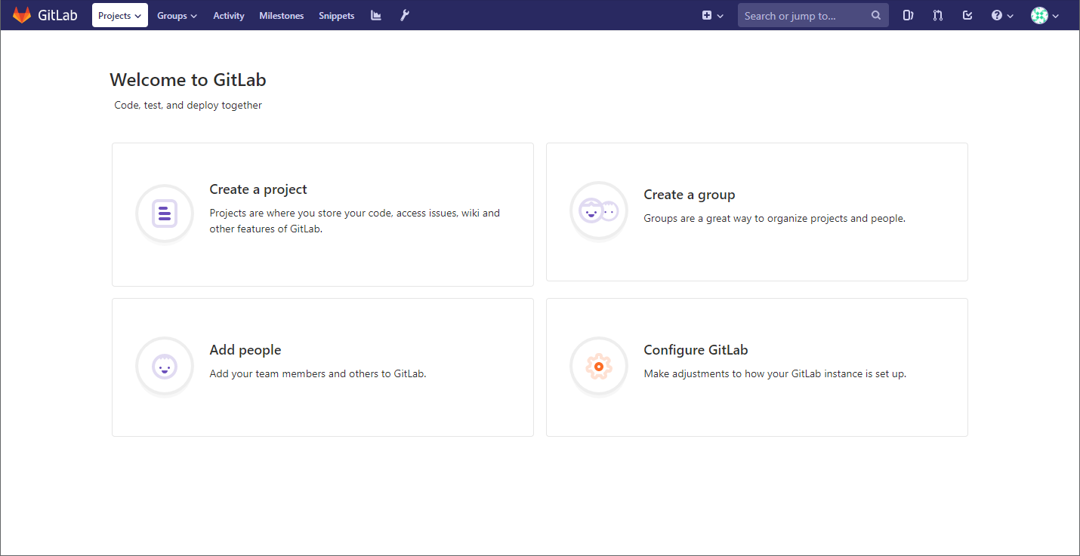Open the user avatar menu

coord(1045,15)
